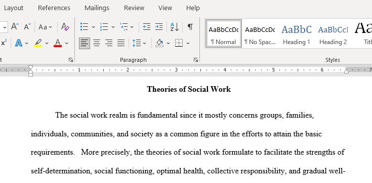Shrink font size with smaller A icon
This screenshot has height=183, width=372.
point(27,27)
